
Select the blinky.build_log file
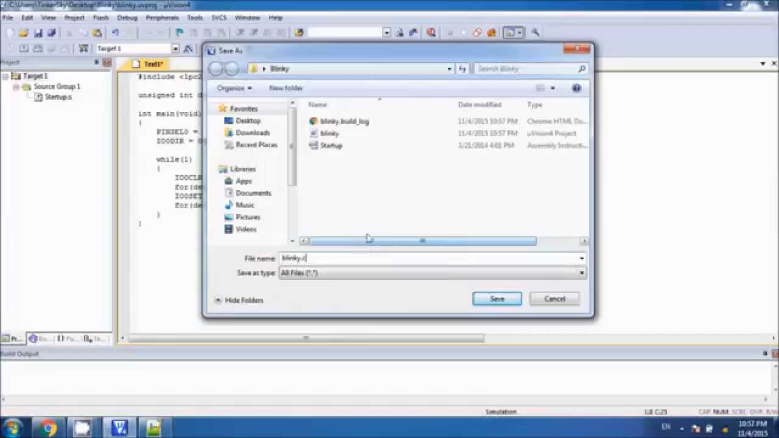[339, 121]
